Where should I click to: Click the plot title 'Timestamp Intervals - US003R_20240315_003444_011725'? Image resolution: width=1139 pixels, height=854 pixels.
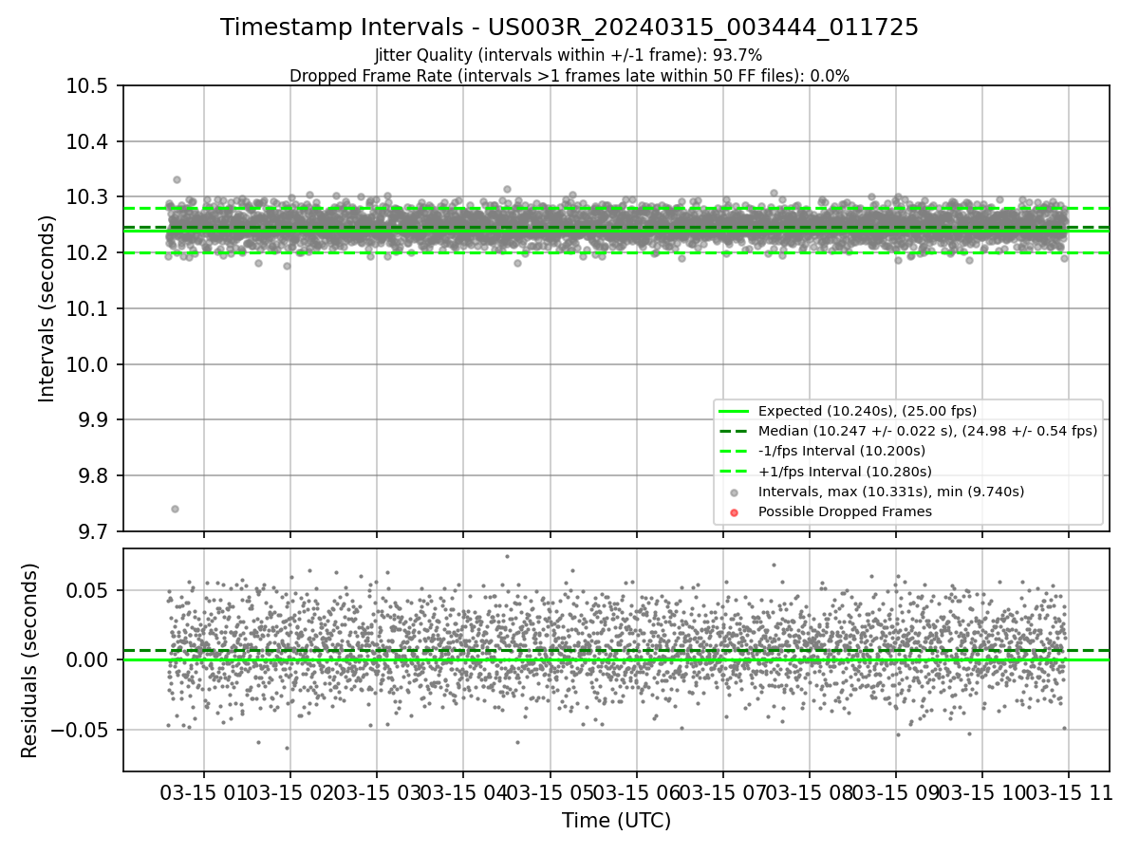[569, 28]
